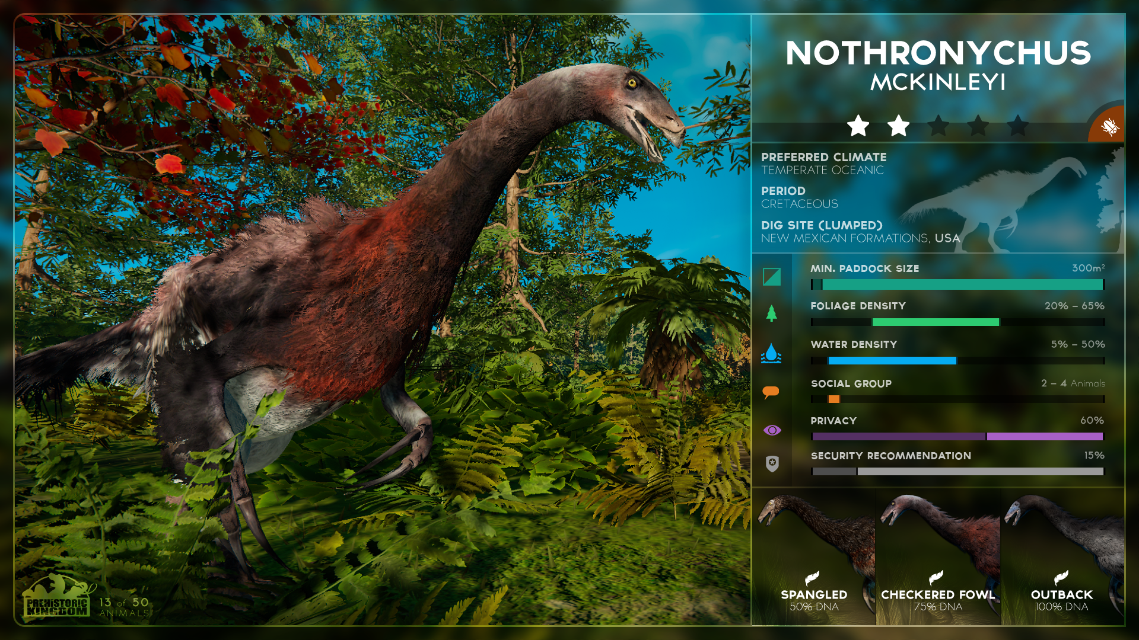Click the MCKINLEYI species name
The image size is (1139, 640).
pyautogui.click(x=938, y=82)
